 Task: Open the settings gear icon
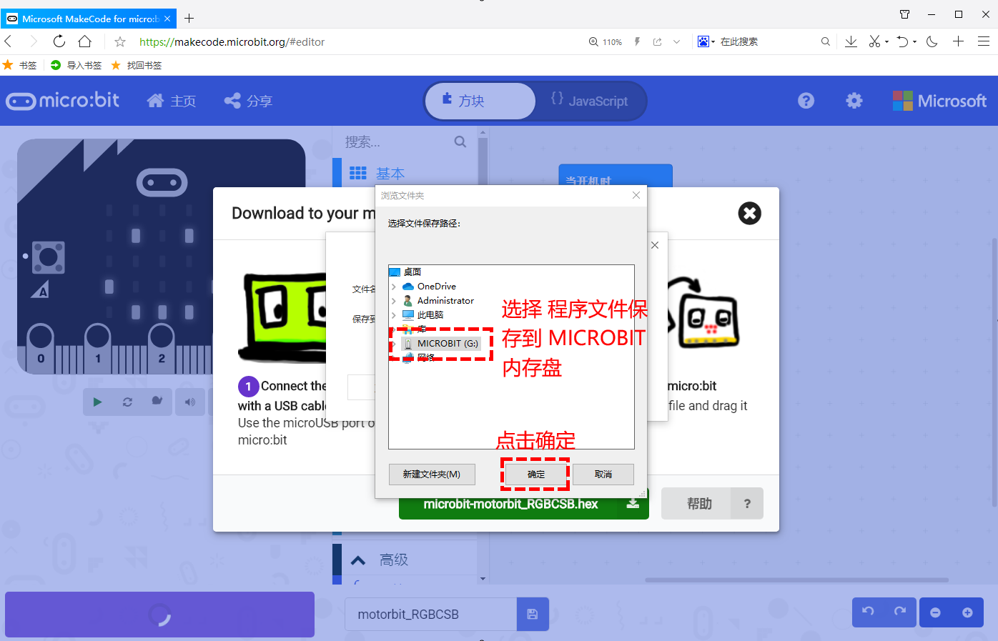[x=854, y=101]
